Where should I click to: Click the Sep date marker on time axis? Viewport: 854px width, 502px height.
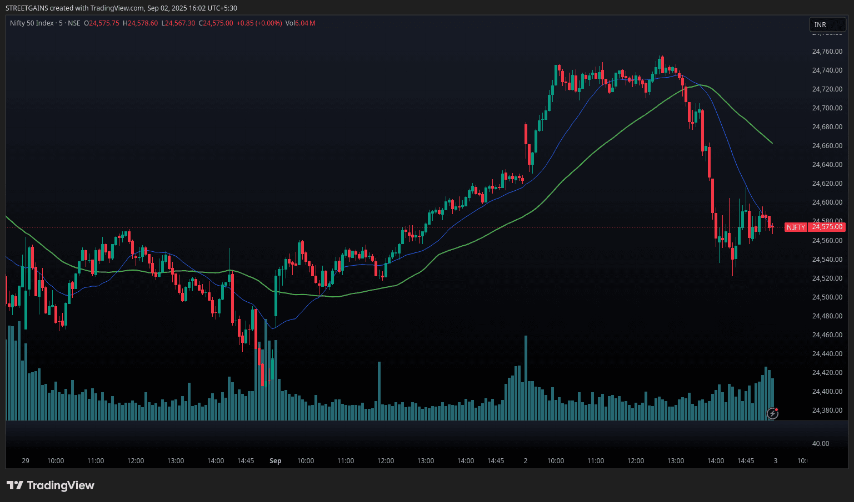(275, 461)
